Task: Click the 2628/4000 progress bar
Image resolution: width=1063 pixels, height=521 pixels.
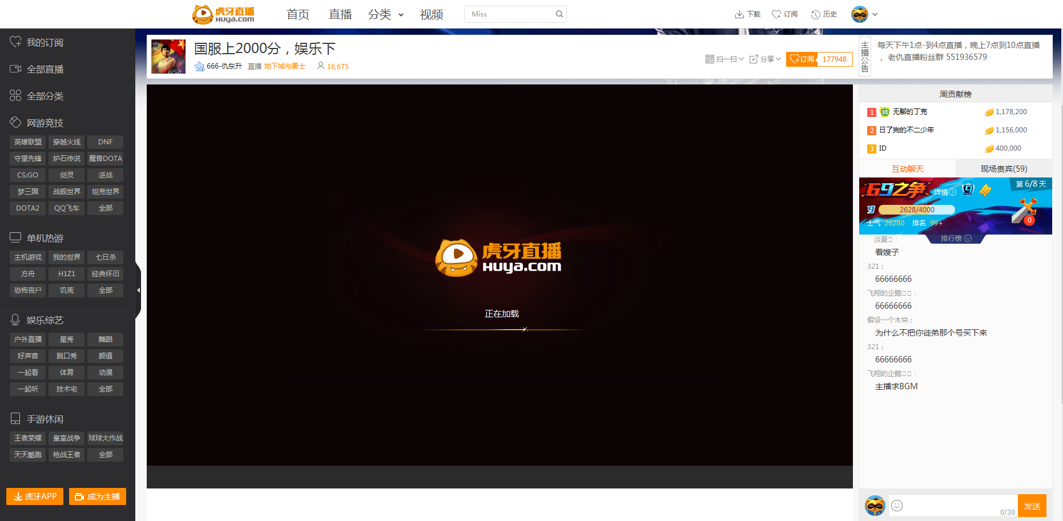Action: [917, 209]
